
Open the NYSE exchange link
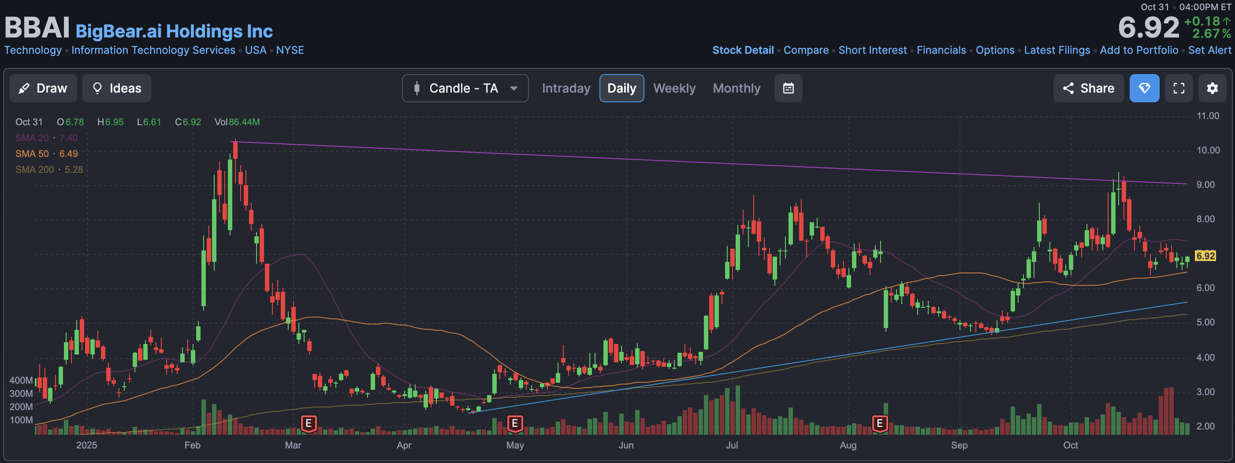click(x=290, y=50)
